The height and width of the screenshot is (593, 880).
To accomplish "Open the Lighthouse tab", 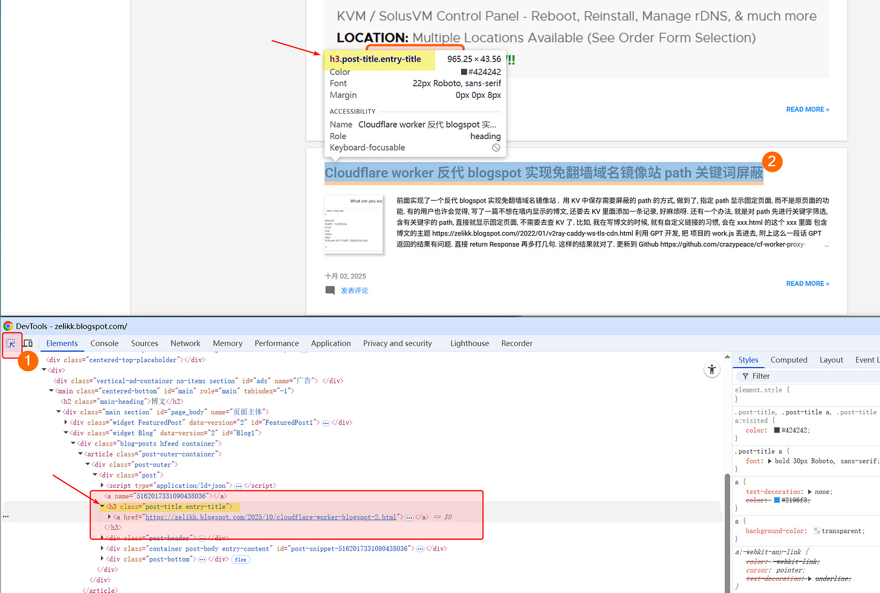I will tap(470, 343).
